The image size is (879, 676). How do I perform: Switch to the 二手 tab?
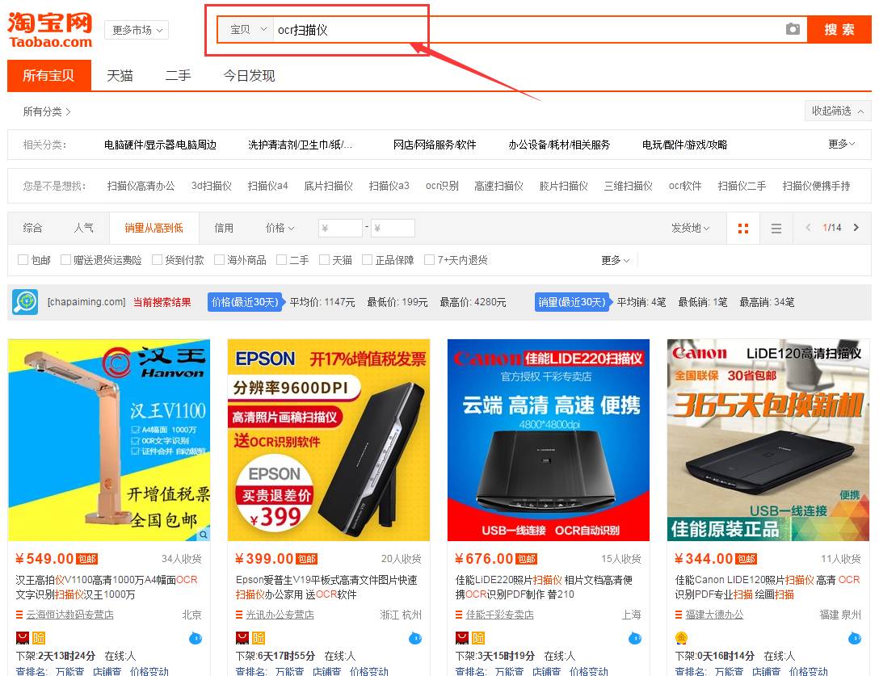click(179, 75)
